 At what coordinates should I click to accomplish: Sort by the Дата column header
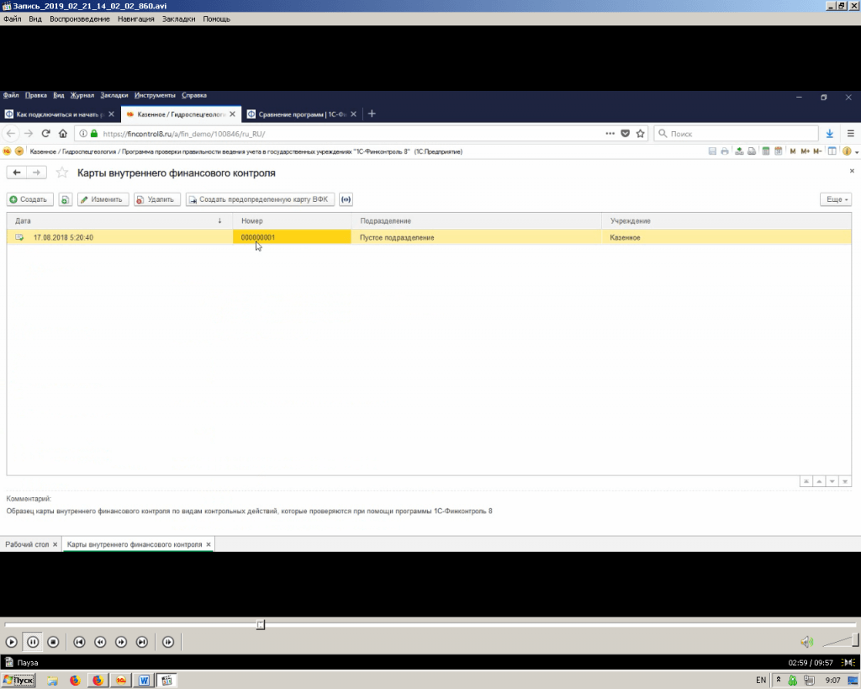point(118,220)
